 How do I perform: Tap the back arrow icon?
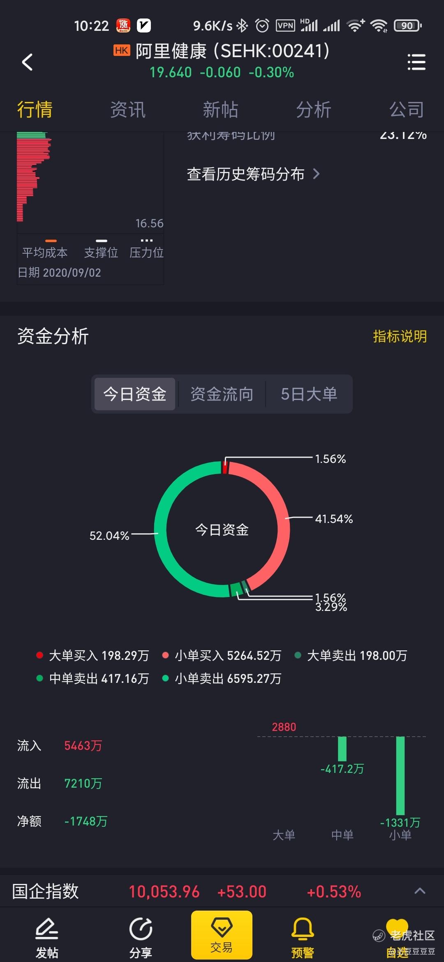coord(27,62)
